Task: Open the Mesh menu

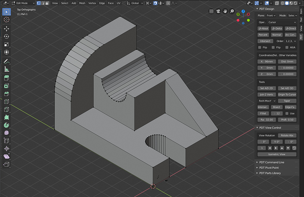Action: pos(82,3)
